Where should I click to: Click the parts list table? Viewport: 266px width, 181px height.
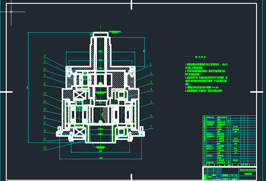(x=230, y=141)
